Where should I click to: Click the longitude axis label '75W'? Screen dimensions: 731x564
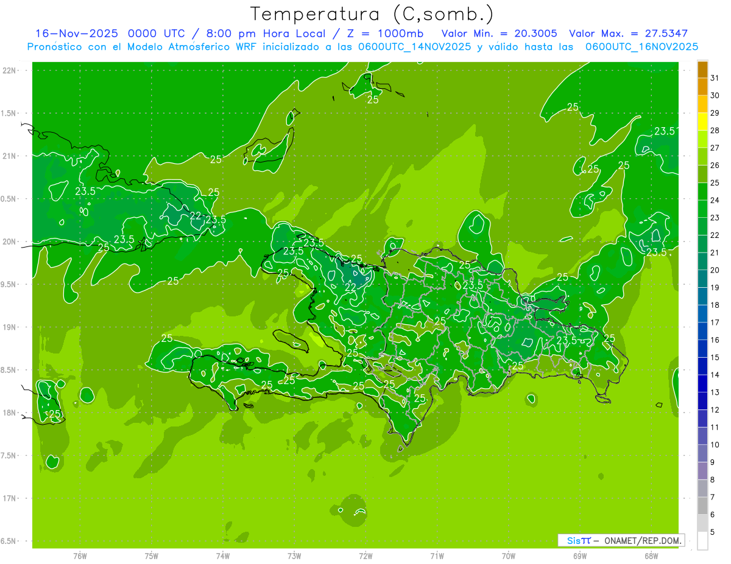(152, 555)
